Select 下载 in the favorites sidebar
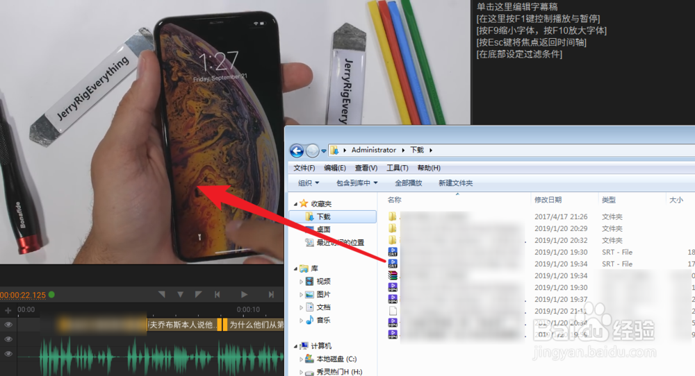This screenshot has width=695, height=376. click(x=332, y=216)
